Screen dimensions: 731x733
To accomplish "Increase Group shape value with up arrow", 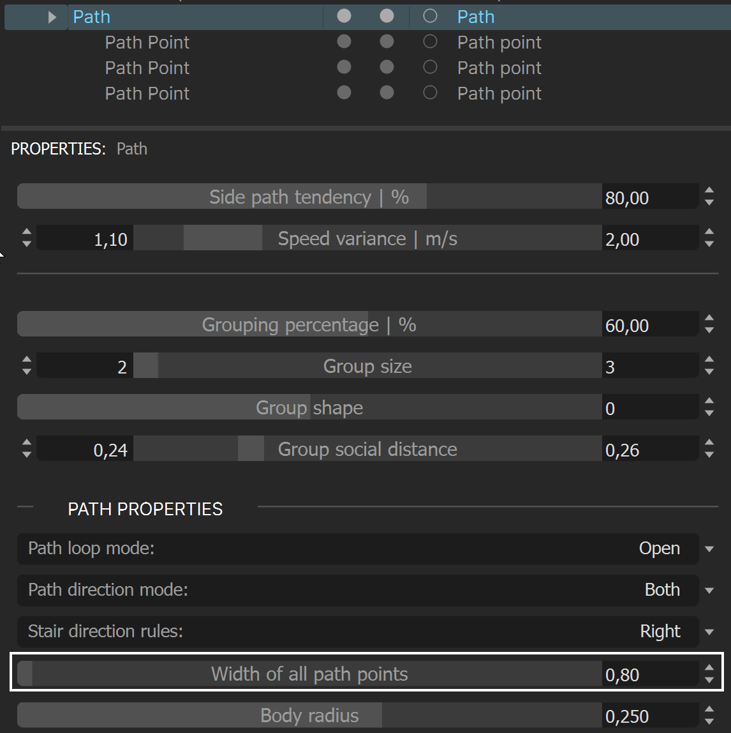I will tap(709, 402).
